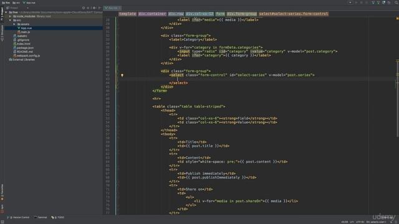The height and width of the screenshot is (224, 399).
Task: Click the 'select#select-series.form-control' breadcrumb
Action: tap(294, 14)
